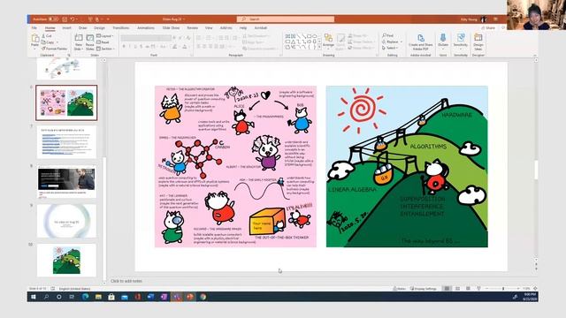Image resolution: width=566 pixels, height=318 pixels.
Task: Click the PowerPoint icon in taskbar
Action: point(190,297)
